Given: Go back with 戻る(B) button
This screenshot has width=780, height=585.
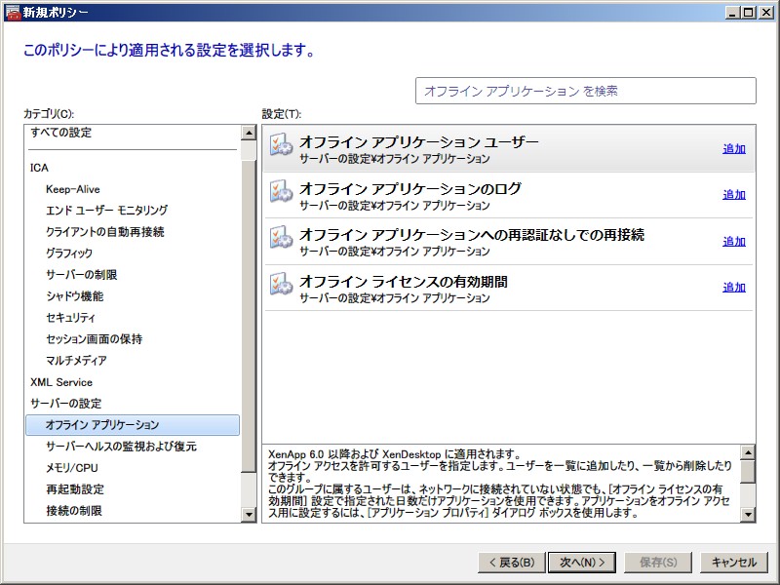Looking at the screenshot, I should tap(509, 563).
